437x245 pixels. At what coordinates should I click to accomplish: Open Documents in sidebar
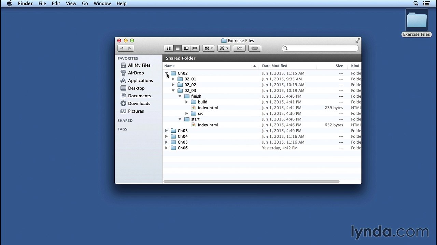[139, 96]
